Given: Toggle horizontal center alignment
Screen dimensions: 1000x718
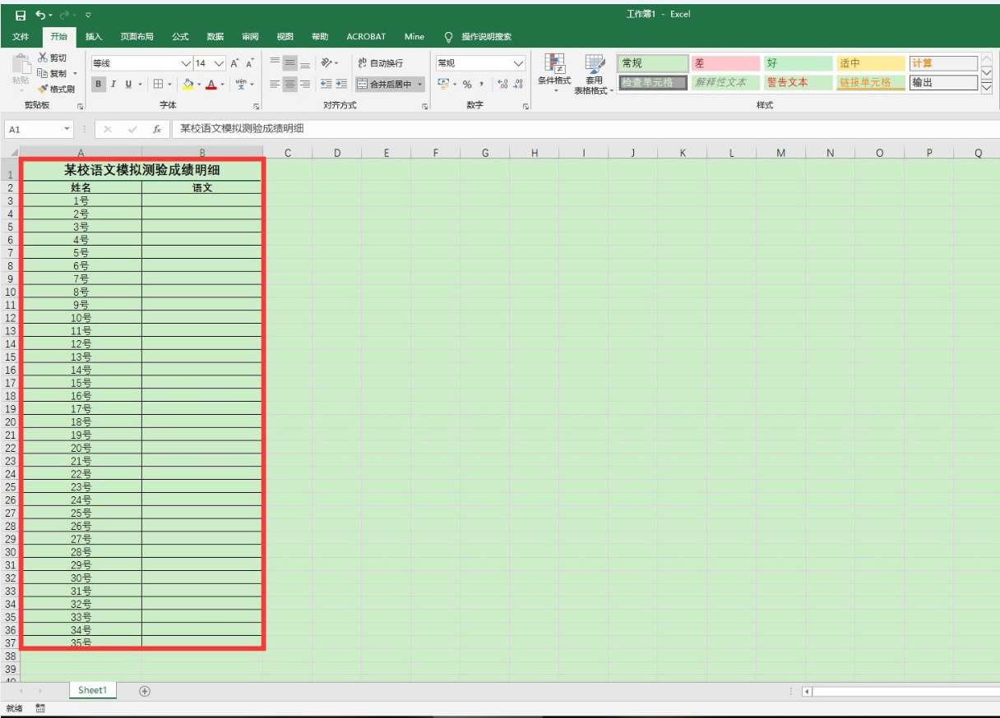Looking at the screenshot, I should tap(291, 84).
